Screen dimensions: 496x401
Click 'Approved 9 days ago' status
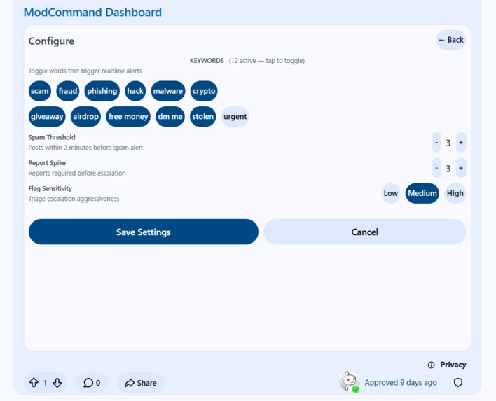click(x=401, y=383)
